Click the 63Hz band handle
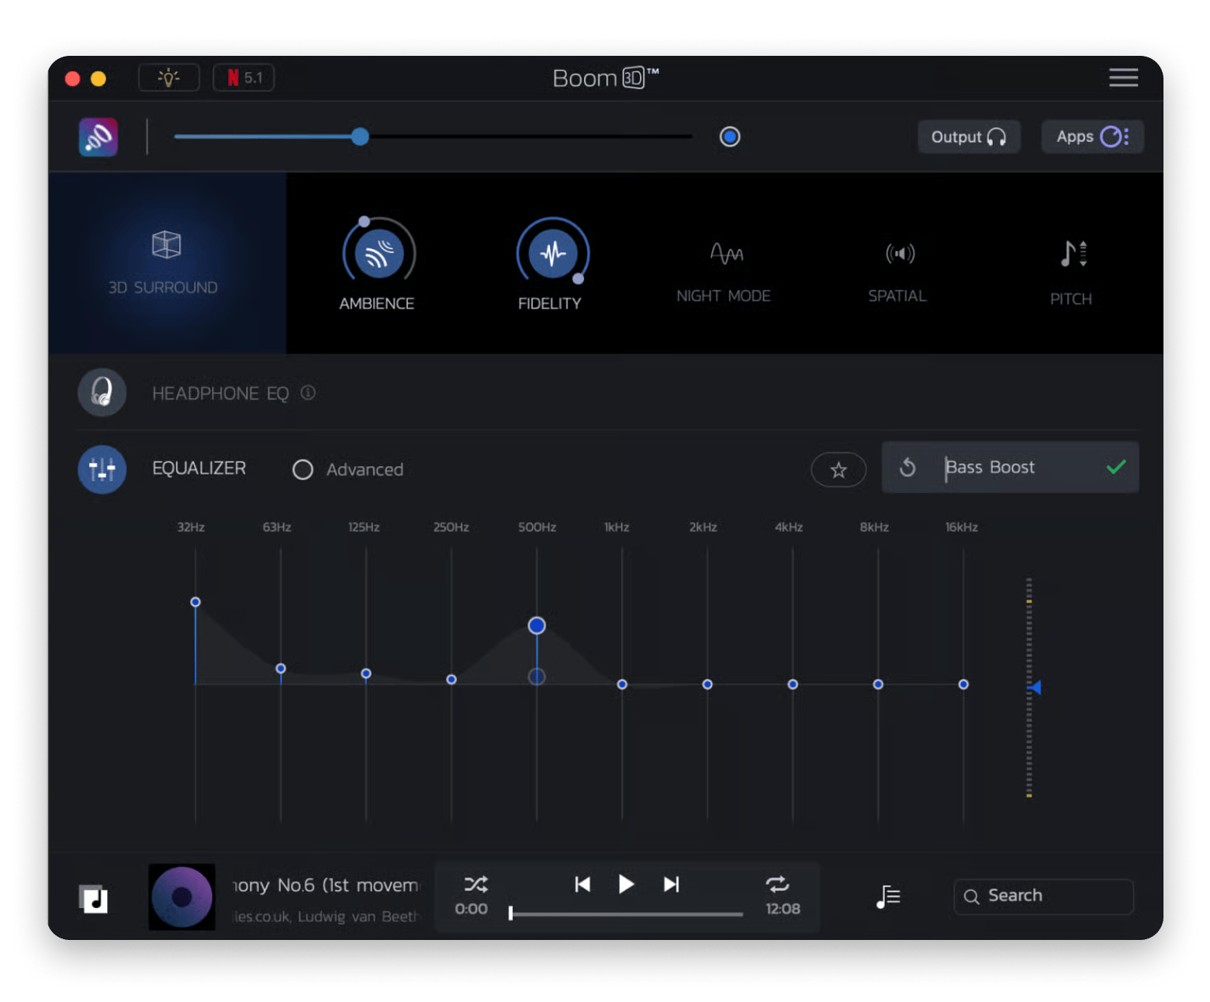Image resolution: width=1210 pixels, height=1002 pixels. [x=281, y=669]
